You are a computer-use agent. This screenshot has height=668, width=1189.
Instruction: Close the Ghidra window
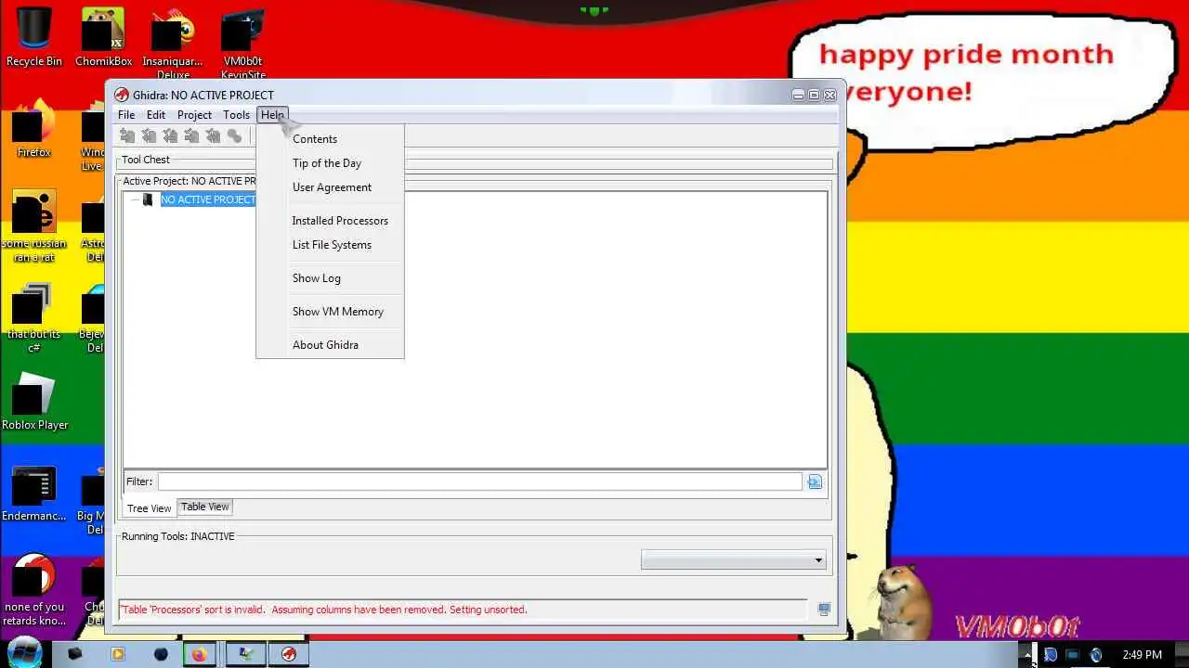click(x=830, y=95)
